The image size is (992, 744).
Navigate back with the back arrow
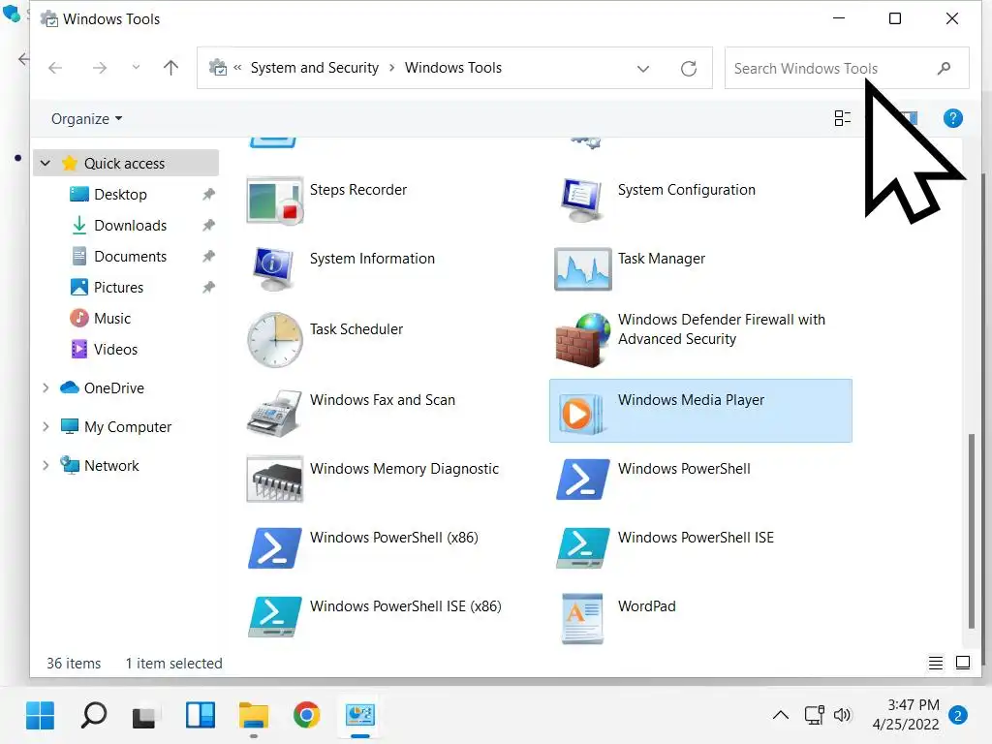pos(55,68)
